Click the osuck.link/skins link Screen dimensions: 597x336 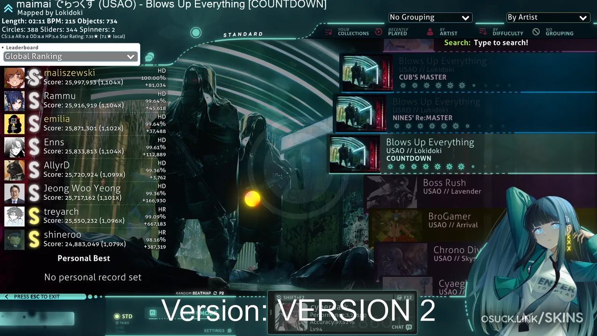coord(532,318)
